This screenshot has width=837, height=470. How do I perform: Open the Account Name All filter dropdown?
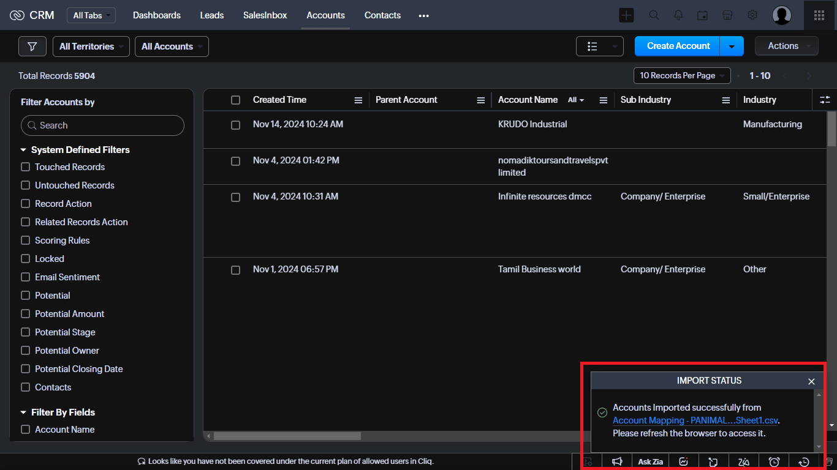pos(576,100)
